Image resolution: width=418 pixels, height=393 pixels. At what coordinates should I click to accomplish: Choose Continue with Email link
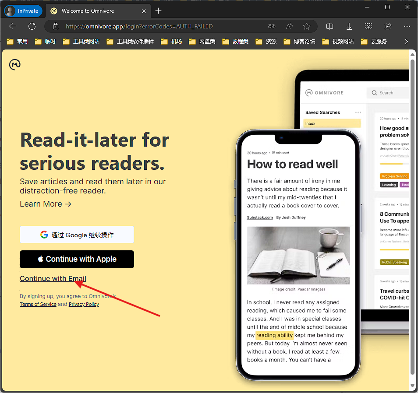coord(53,278)
